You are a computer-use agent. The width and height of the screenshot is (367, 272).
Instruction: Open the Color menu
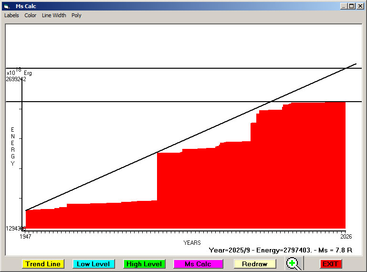coord(31,15)
